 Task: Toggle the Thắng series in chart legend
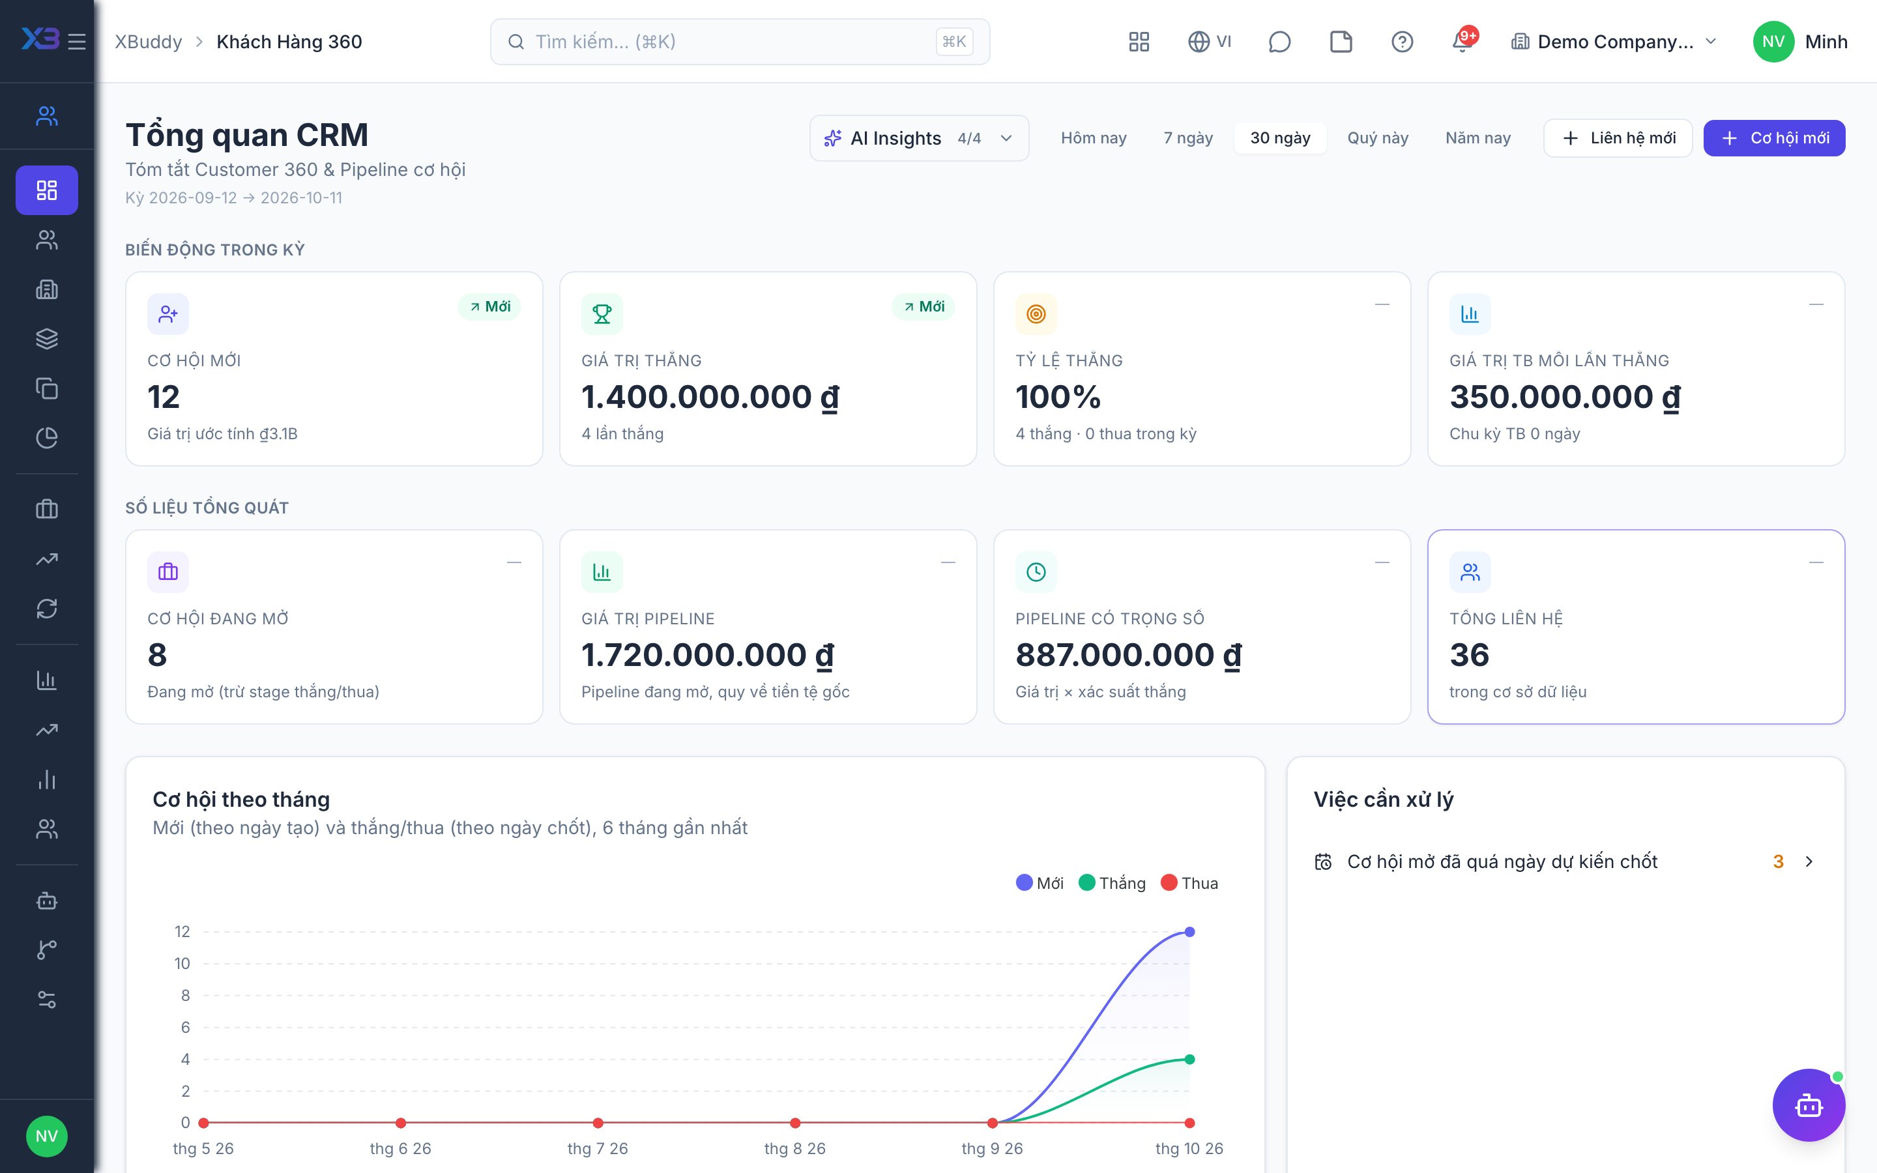pos(1113,883)
